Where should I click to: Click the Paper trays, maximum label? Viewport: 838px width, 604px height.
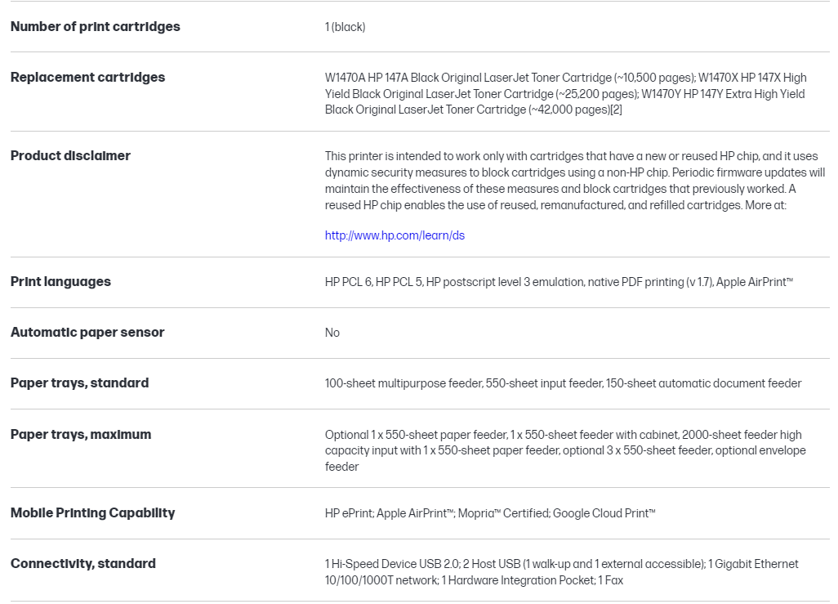[80, 434]
